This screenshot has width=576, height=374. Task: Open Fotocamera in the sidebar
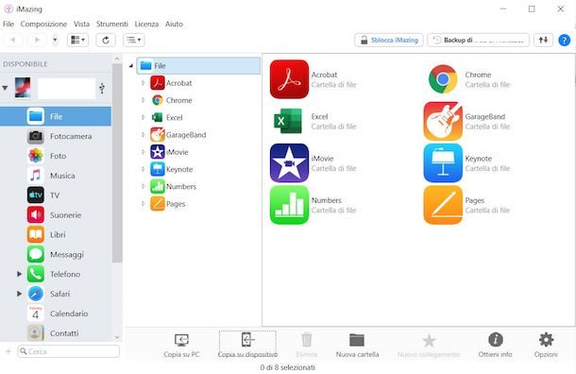pyautogui.click(x=56, y=136)
